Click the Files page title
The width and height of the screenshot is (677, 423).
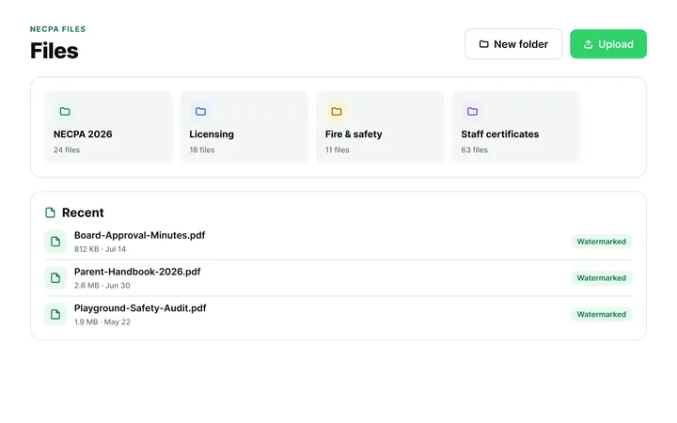tap(55, 51)
